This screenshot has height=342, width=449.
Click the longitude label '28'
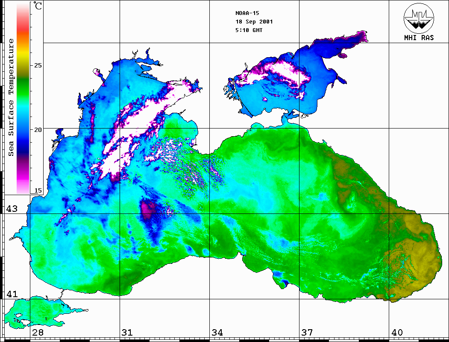[x=38, y=332]
